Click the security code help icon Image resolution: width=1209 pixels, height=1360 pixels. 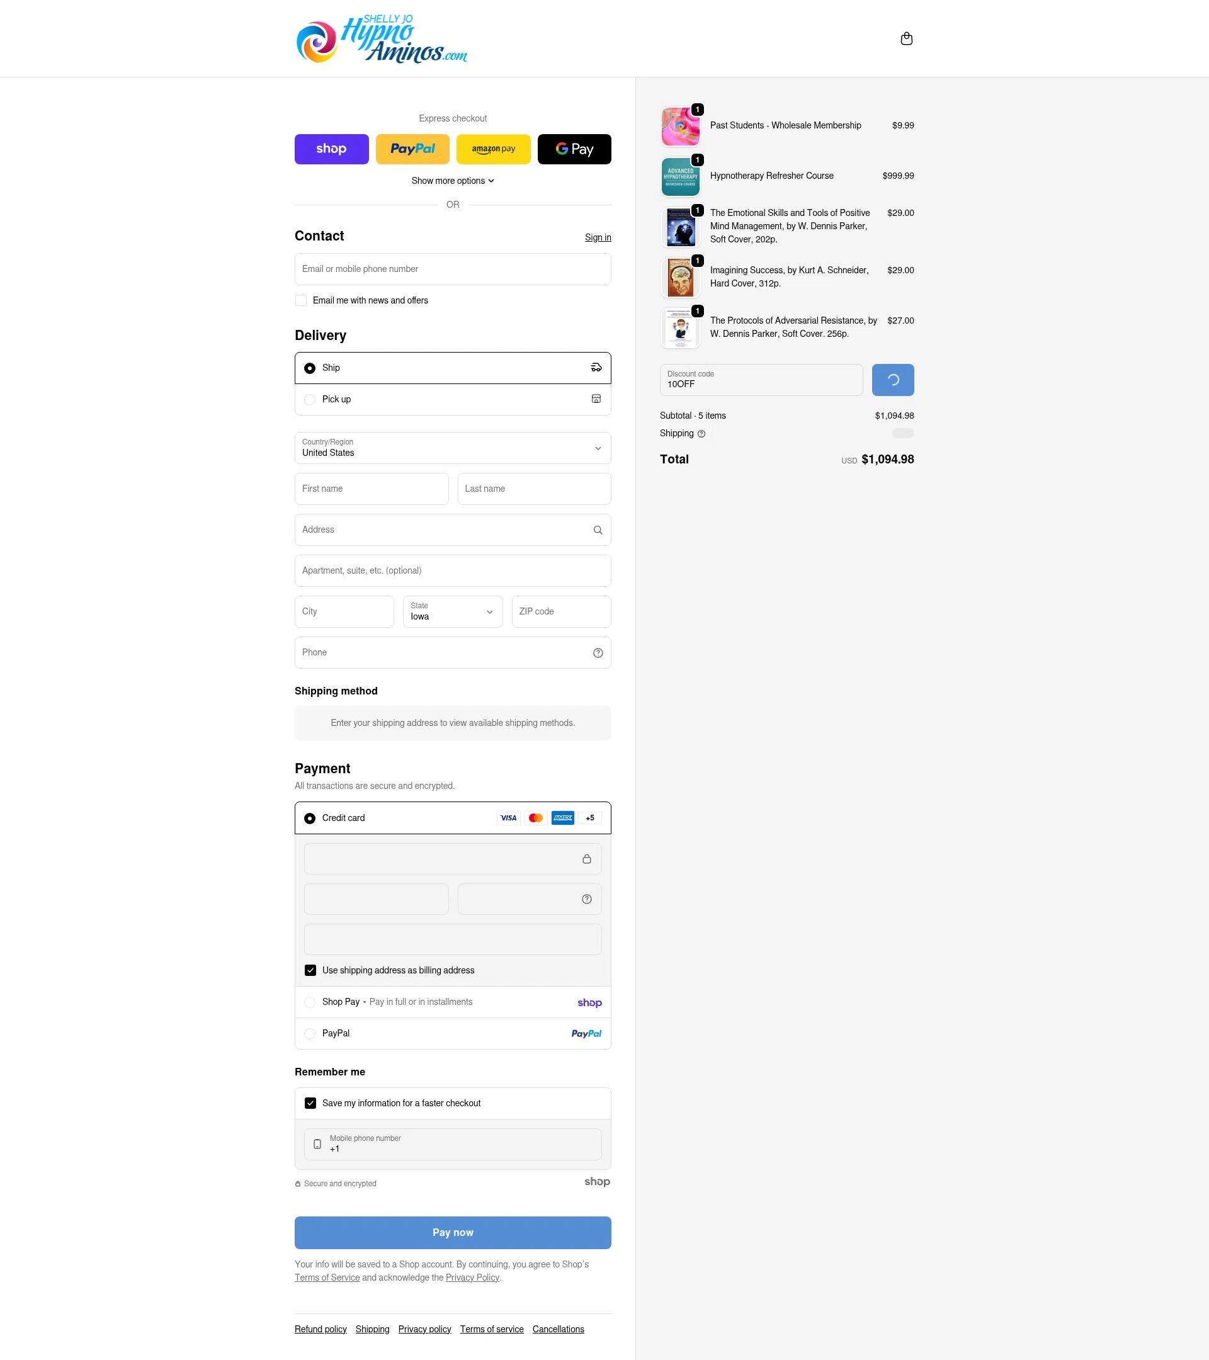coord(586,899)
